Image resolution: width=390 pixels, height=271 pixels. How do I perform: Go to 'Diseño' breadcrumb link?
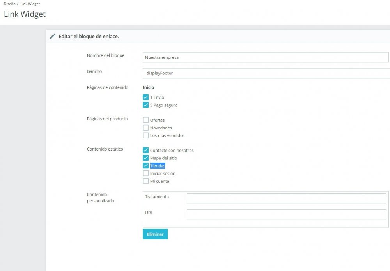point(10,4)
